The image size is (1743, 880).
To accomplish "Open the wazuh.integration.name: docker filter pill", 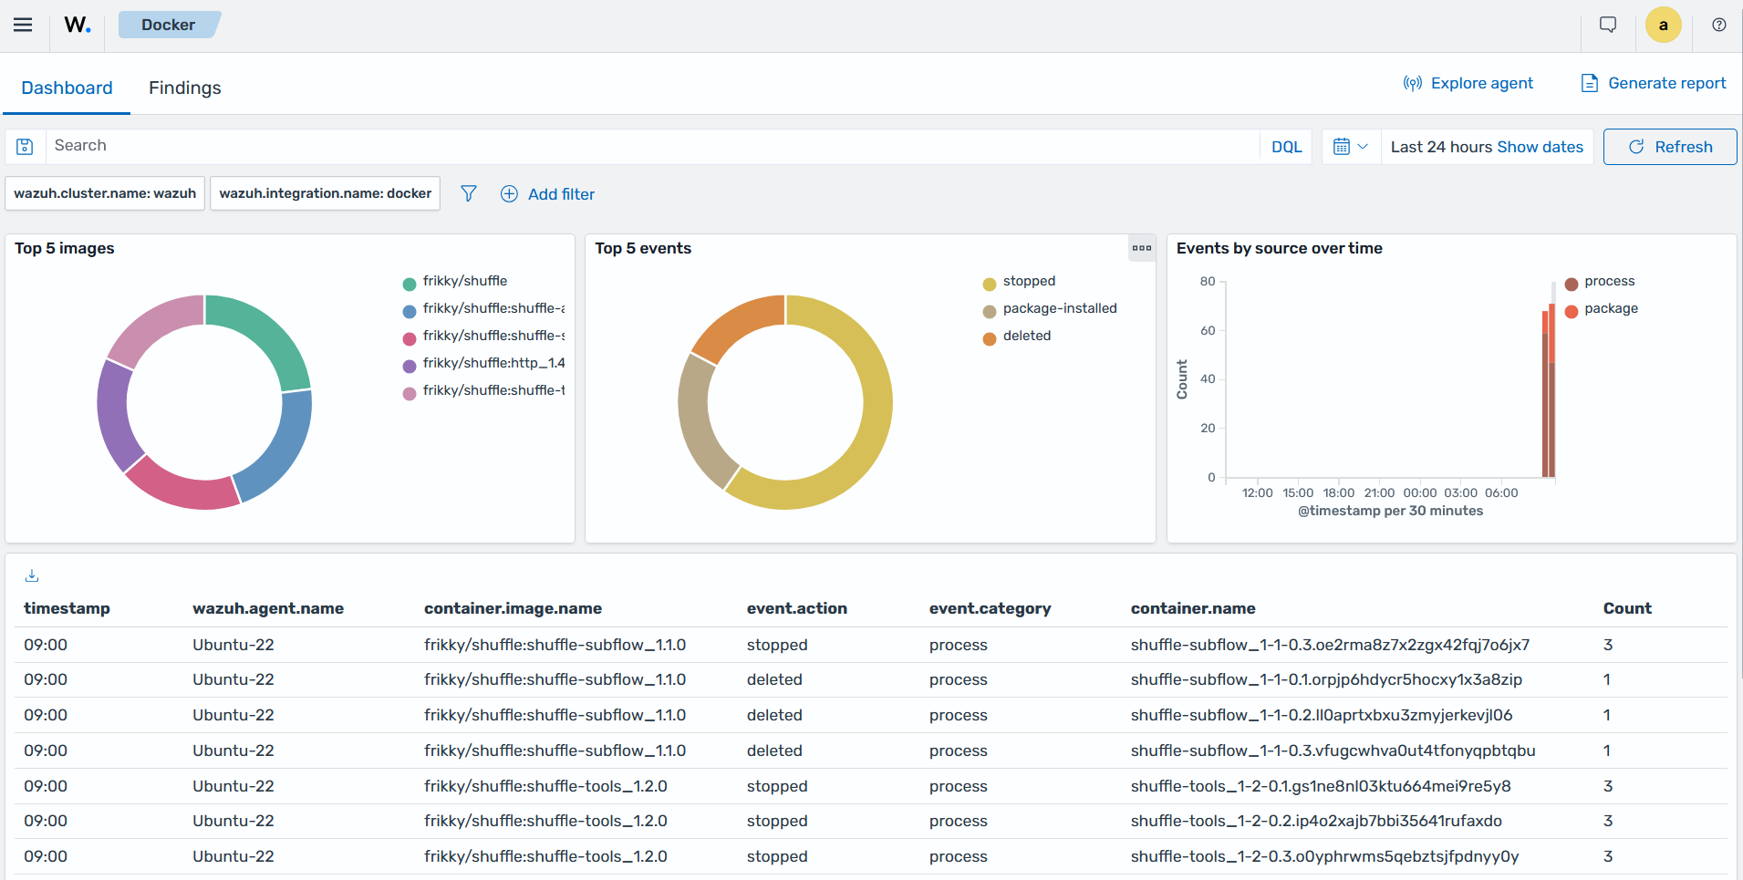I will coord(326,193).
